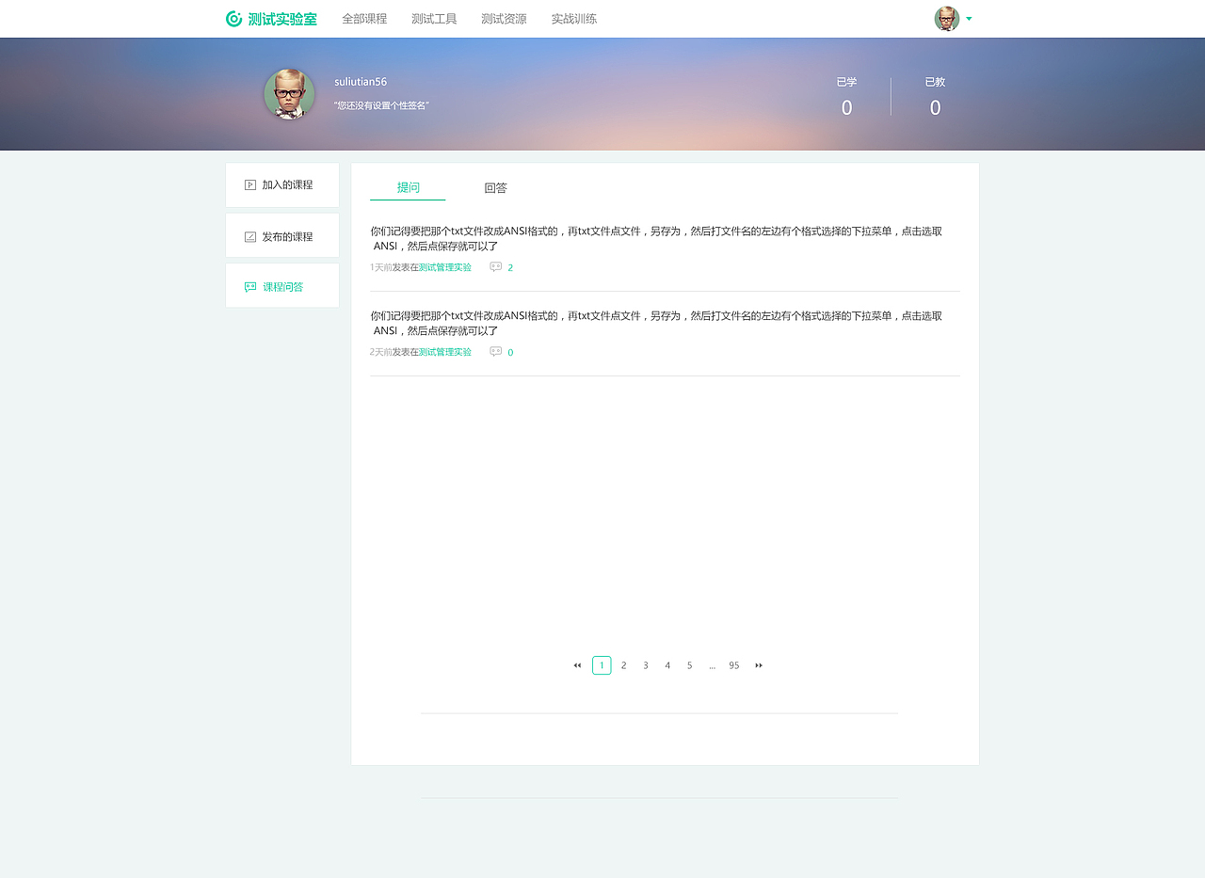This screenshot has width=1205, height=878.
Task: Open the 测试工具 menu item
Action: [434, 18]
